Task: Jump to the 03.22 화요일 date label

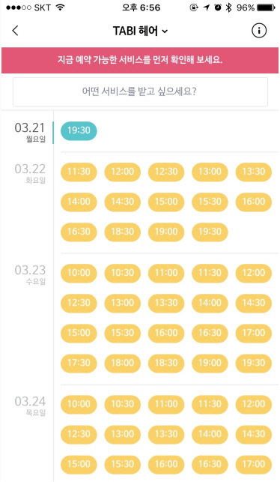Action: point(30,173)
